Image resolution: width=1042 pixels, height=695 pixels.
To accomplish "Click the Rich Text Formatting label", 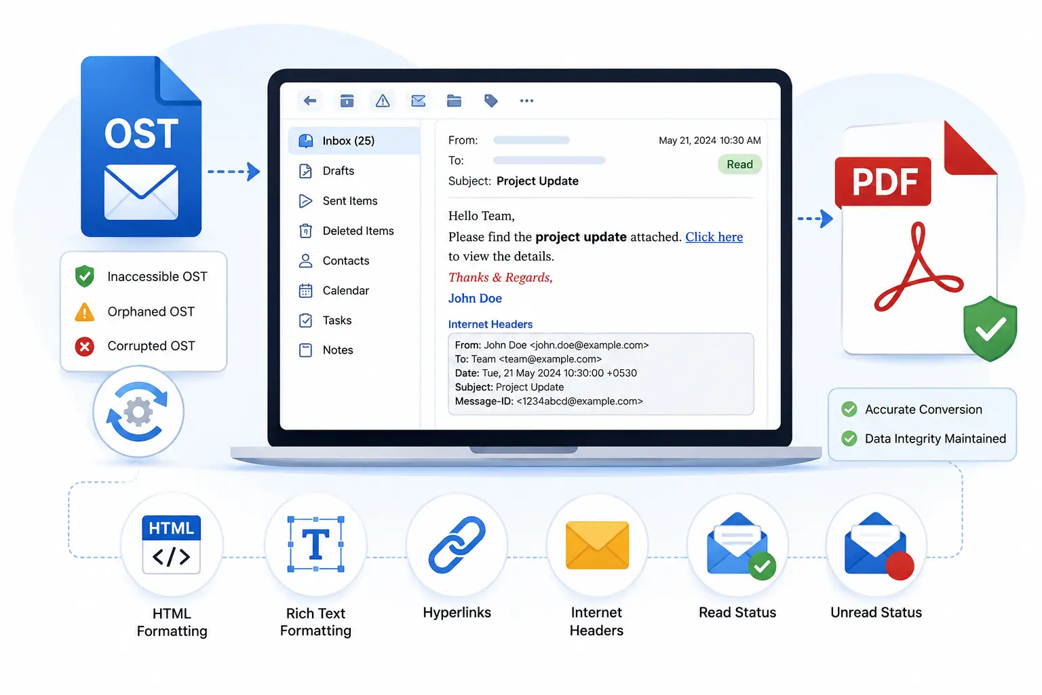I will coord(315,622).
